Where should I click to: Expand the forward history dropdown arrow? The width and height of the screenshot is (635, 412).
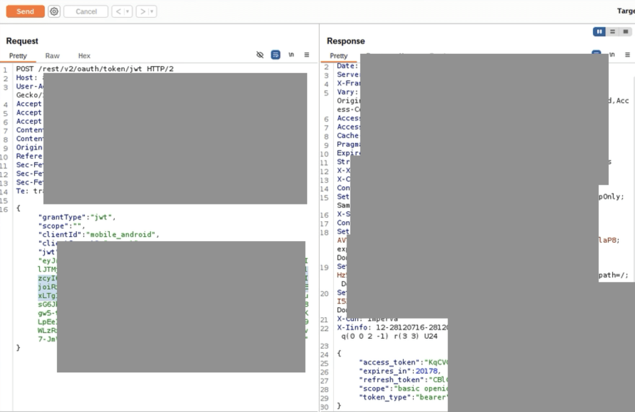click(x=152, y=11)
